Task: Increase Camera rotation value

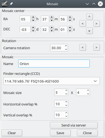Action: (x=66, y=46)
